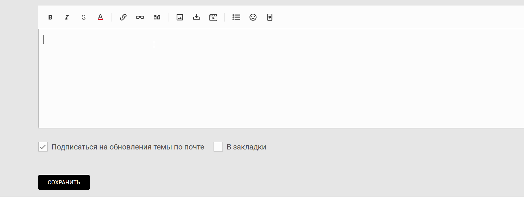Insert a spoiler with the glasses icon
Screen dimensions: 524x197
[140, 17]
